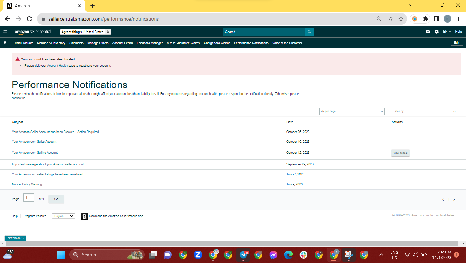Open the seller messages envelope icon

pos(428,32)
